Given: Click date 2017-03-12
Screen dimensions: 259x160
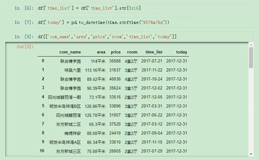Looking at the screenshot, I should click(x=152, y=124).
